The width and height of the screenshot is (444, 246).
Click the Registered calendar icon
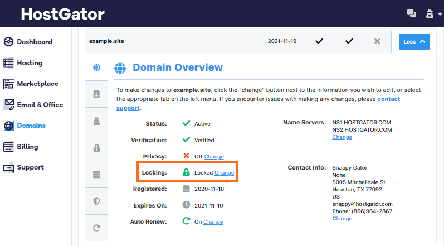coord(186,189)
